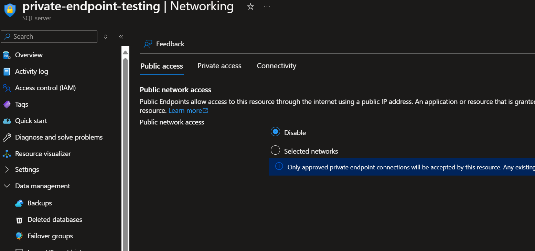Image resolution: width=535 pixels, height=251 pixels.
Task: Click the sidebar Search field
Action: pyautogui.click(x=49, y=37)
